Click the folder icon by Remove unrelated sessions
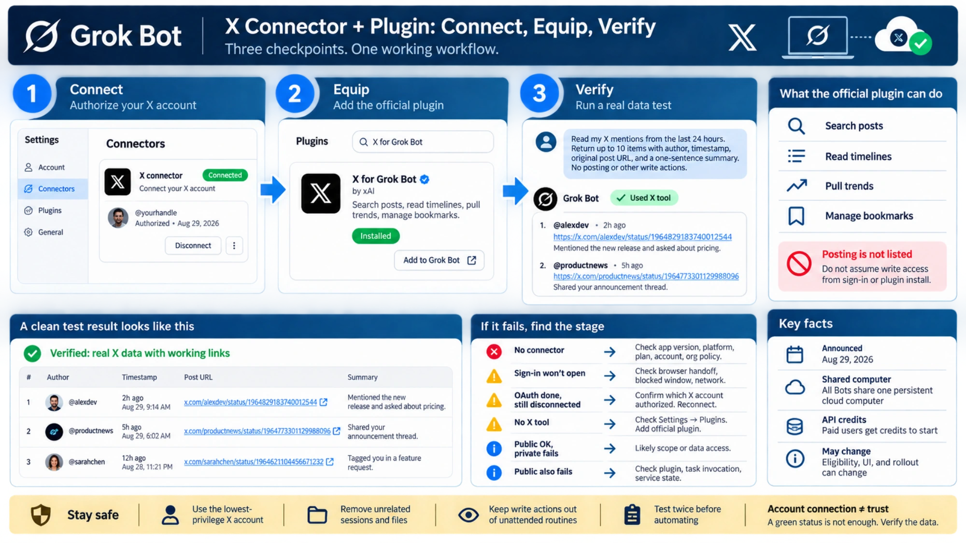Image resolution: width=966 pixels, height=543 pixels. pos(317,515)
